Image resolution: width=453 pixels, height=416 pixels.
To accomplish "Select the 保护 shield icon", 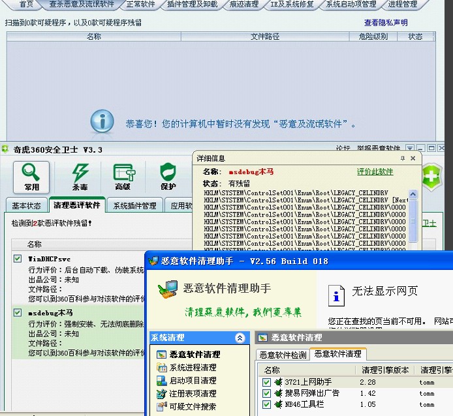I will [168, 177].
